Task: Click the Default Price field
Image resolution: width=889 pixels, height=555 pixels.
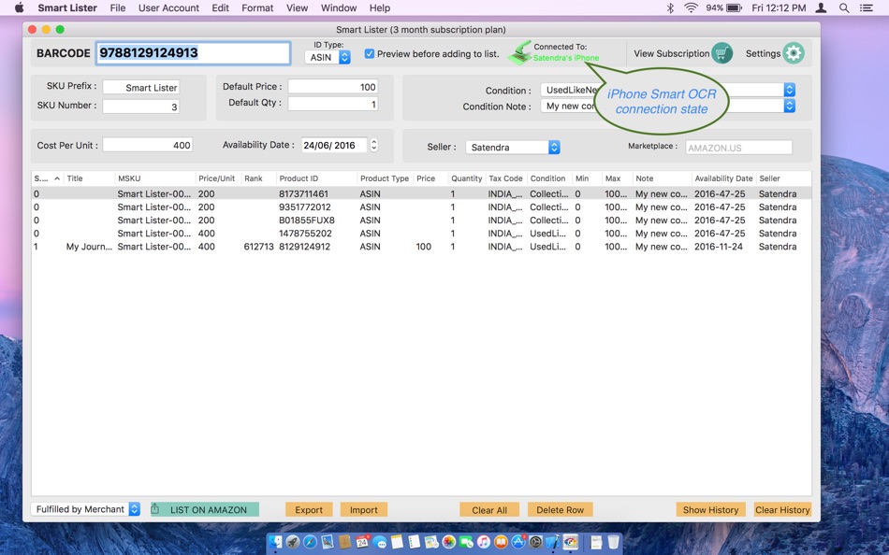Action: click(333, 87)
